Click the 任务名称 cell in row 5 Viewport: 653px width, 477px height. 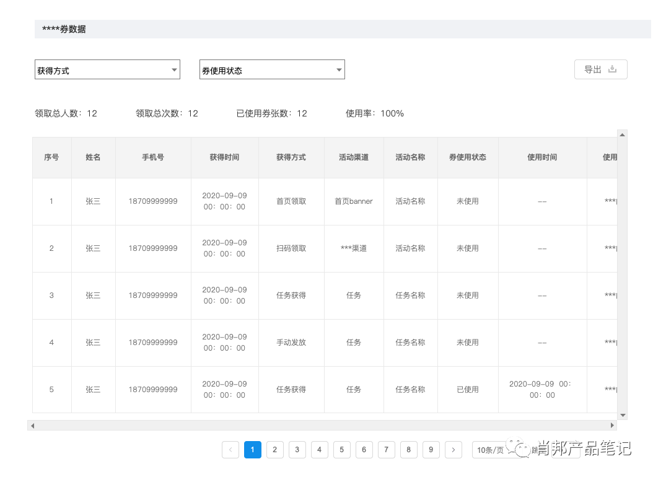coord(410,390)
